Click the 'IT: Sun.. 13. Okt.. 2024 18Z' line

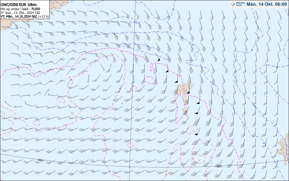[20, 12]
